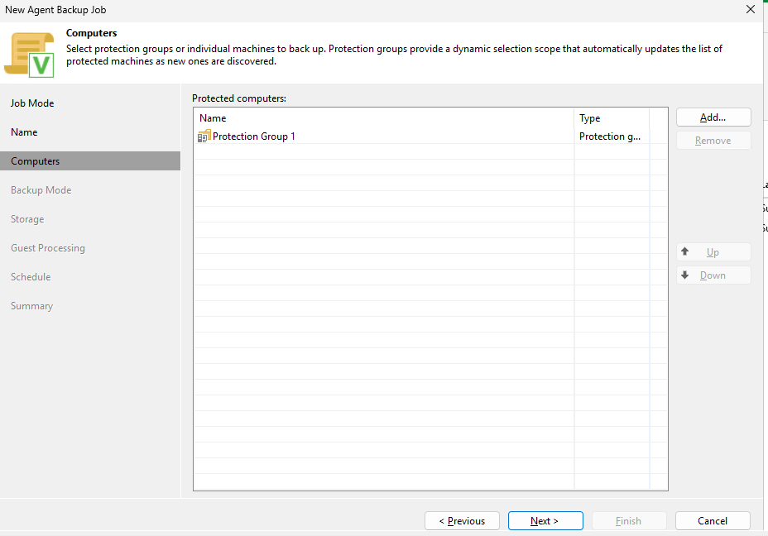Go to the Name step
This screenshot has height=536, width=768.
point(24,132)
